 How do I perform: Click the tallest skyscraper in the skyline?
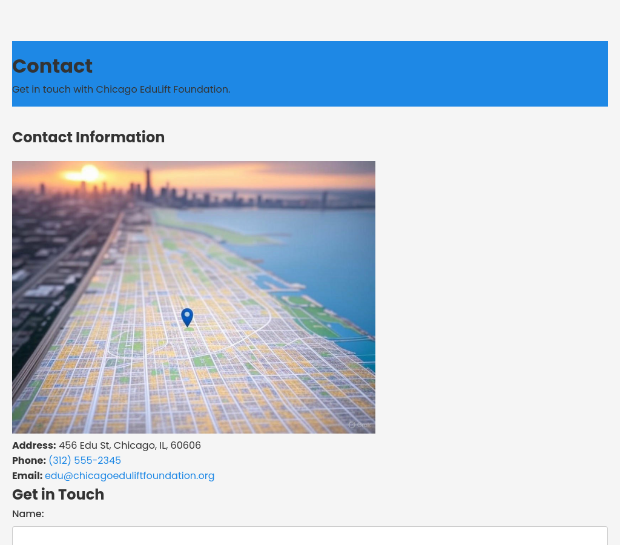click(x=148, y=183)
